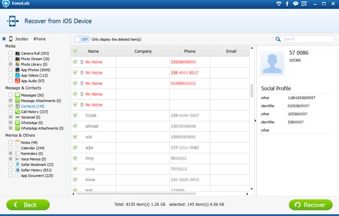Click the vertical list scrollbar thumb

tap(251, 90)
